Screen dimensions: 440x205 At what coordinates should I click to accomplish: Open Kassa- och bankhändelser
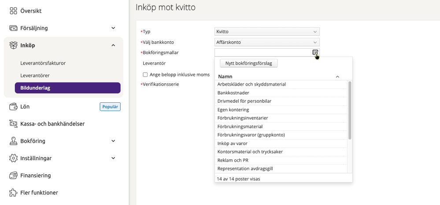click(x=52, y=124)
